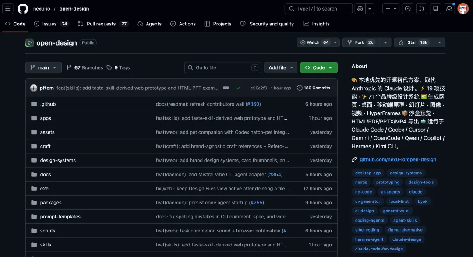
Task: Open the main branch selector
Action: point(43,67)
